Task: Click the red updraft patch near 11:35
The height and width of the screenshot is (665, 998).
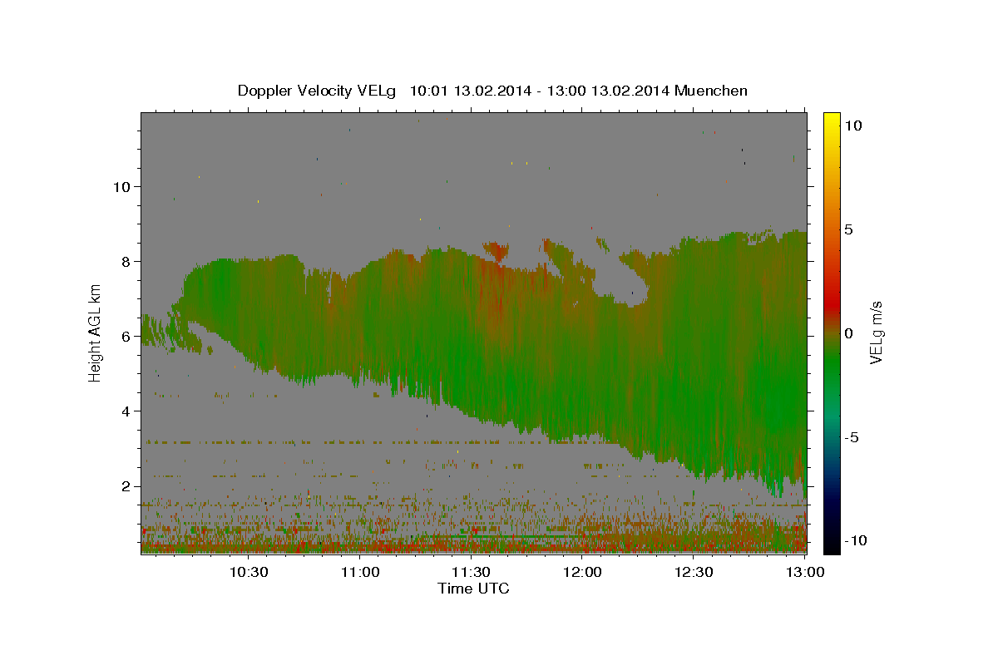Action: [x=497, y=250]
